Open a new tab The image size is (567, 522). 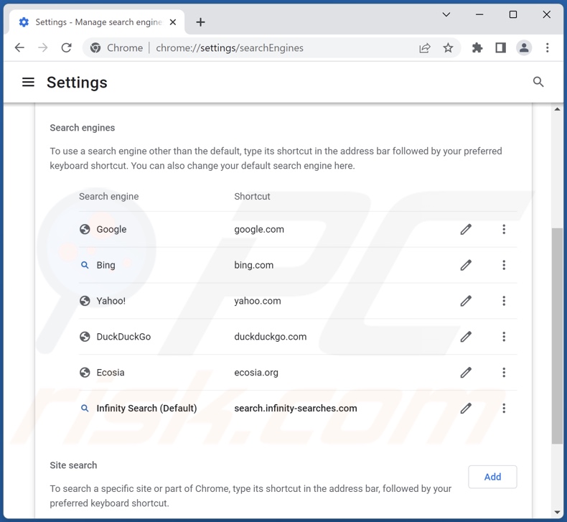coord(200,22)
